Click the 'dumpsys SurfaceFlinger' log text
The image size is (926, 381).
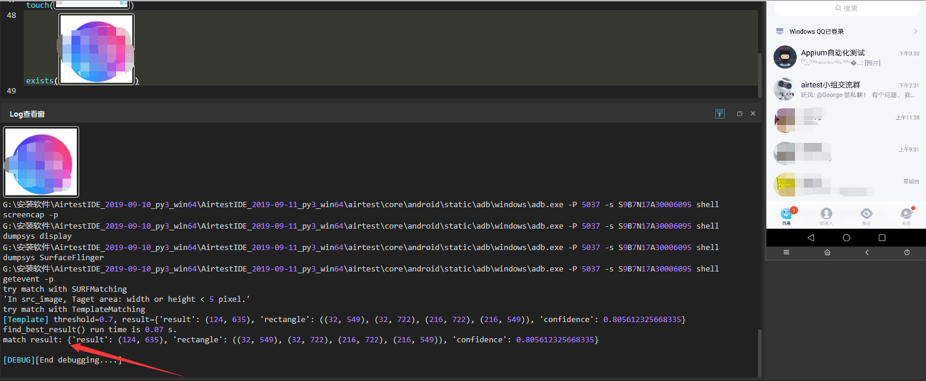pyautogui.click(x=54, y=258)
